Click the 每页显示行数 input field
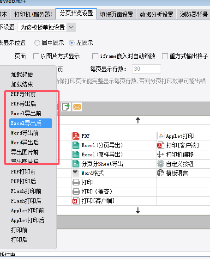Image resolution: width=210 pixels, height=259 pixels. [x=146, y=69]
